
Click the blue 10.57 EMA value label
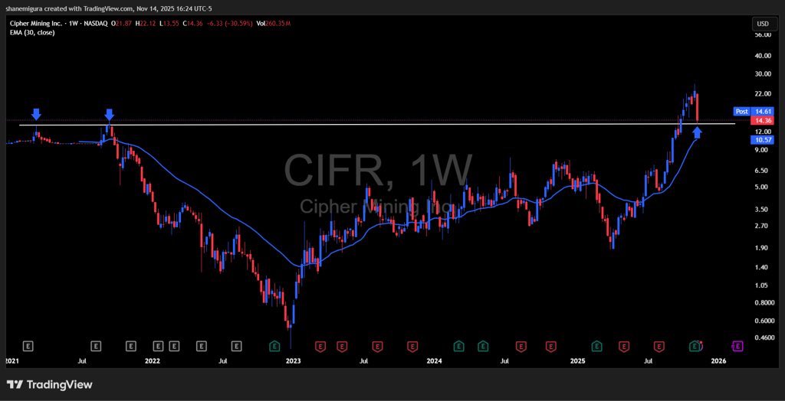tap(763, 140)
